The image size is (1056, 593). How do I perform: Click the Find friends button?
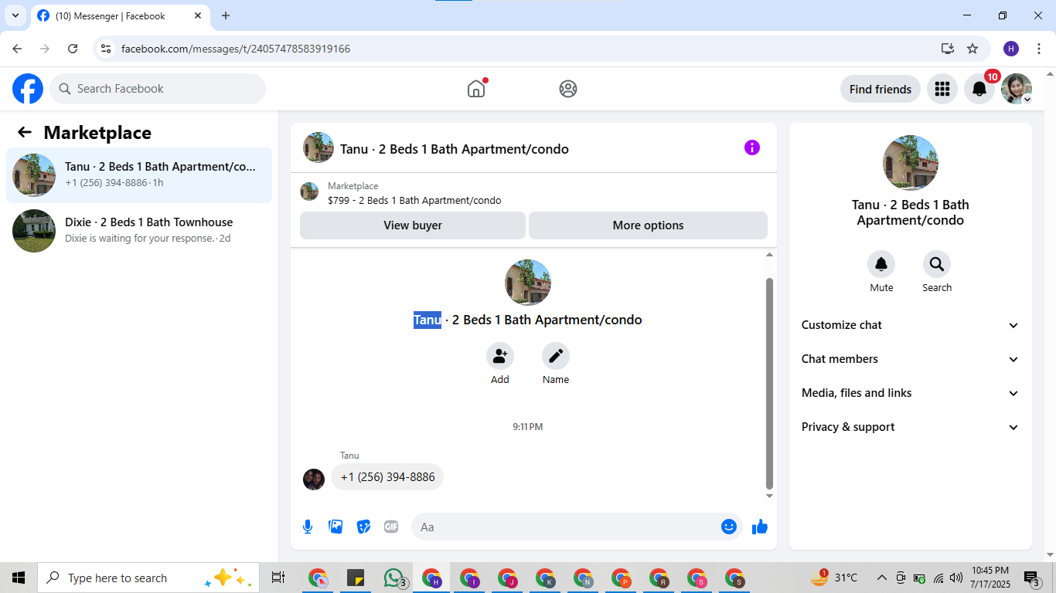click(881, 89)
